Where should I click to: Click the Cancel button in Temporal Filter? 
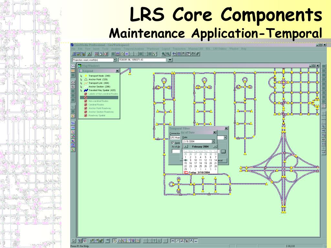[222, 160]
